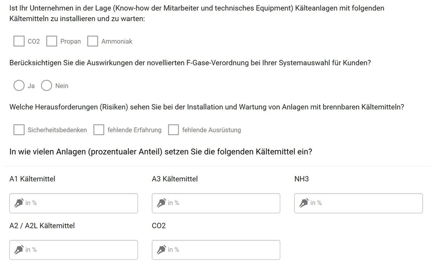This screenshot has height=265, width=431.
Task: Tick the fehlende Erfahrung checkbox
Action: [x=99, y=130]
